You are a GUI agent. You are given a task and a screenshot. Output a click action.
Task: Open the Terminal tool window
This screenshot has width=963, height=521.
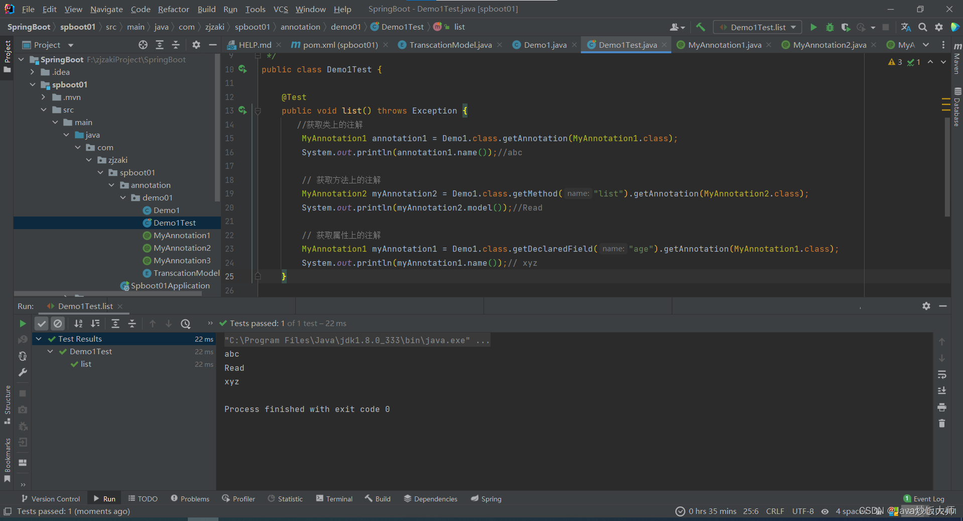[334, 498]
